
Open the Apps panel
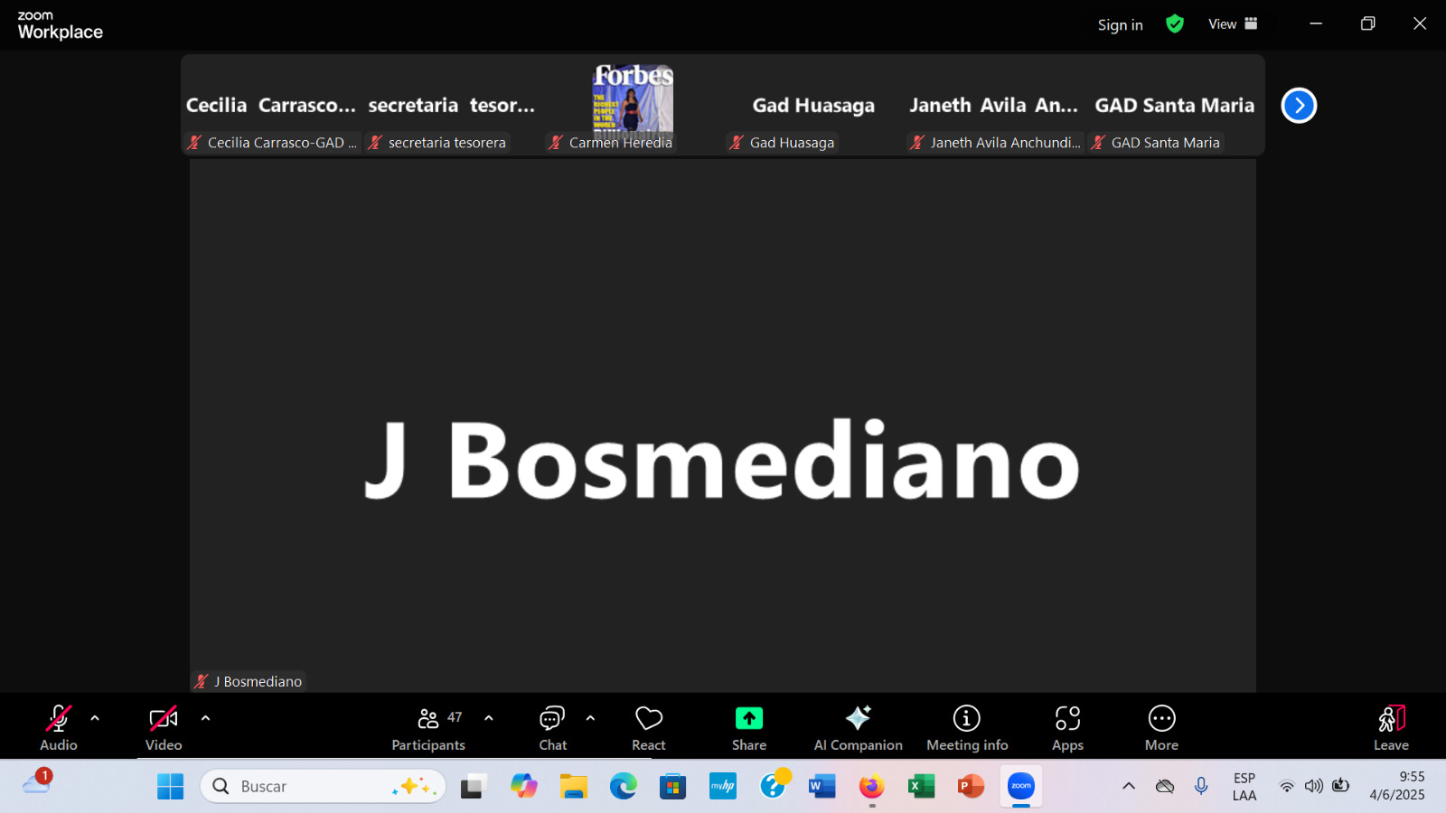tap(1067, 727)
